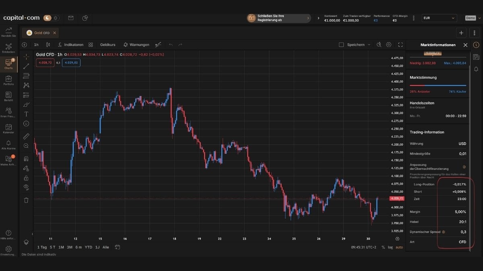Select the emoji icon tool
This screenshot has width=483, height=271.
pos(26,124)
